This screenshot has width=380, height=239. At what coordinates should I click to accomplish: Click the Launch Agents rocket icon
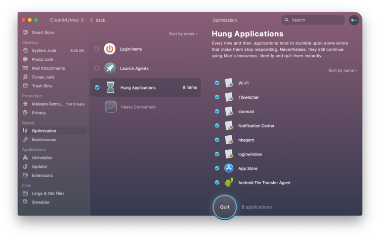tap(110, 68)
